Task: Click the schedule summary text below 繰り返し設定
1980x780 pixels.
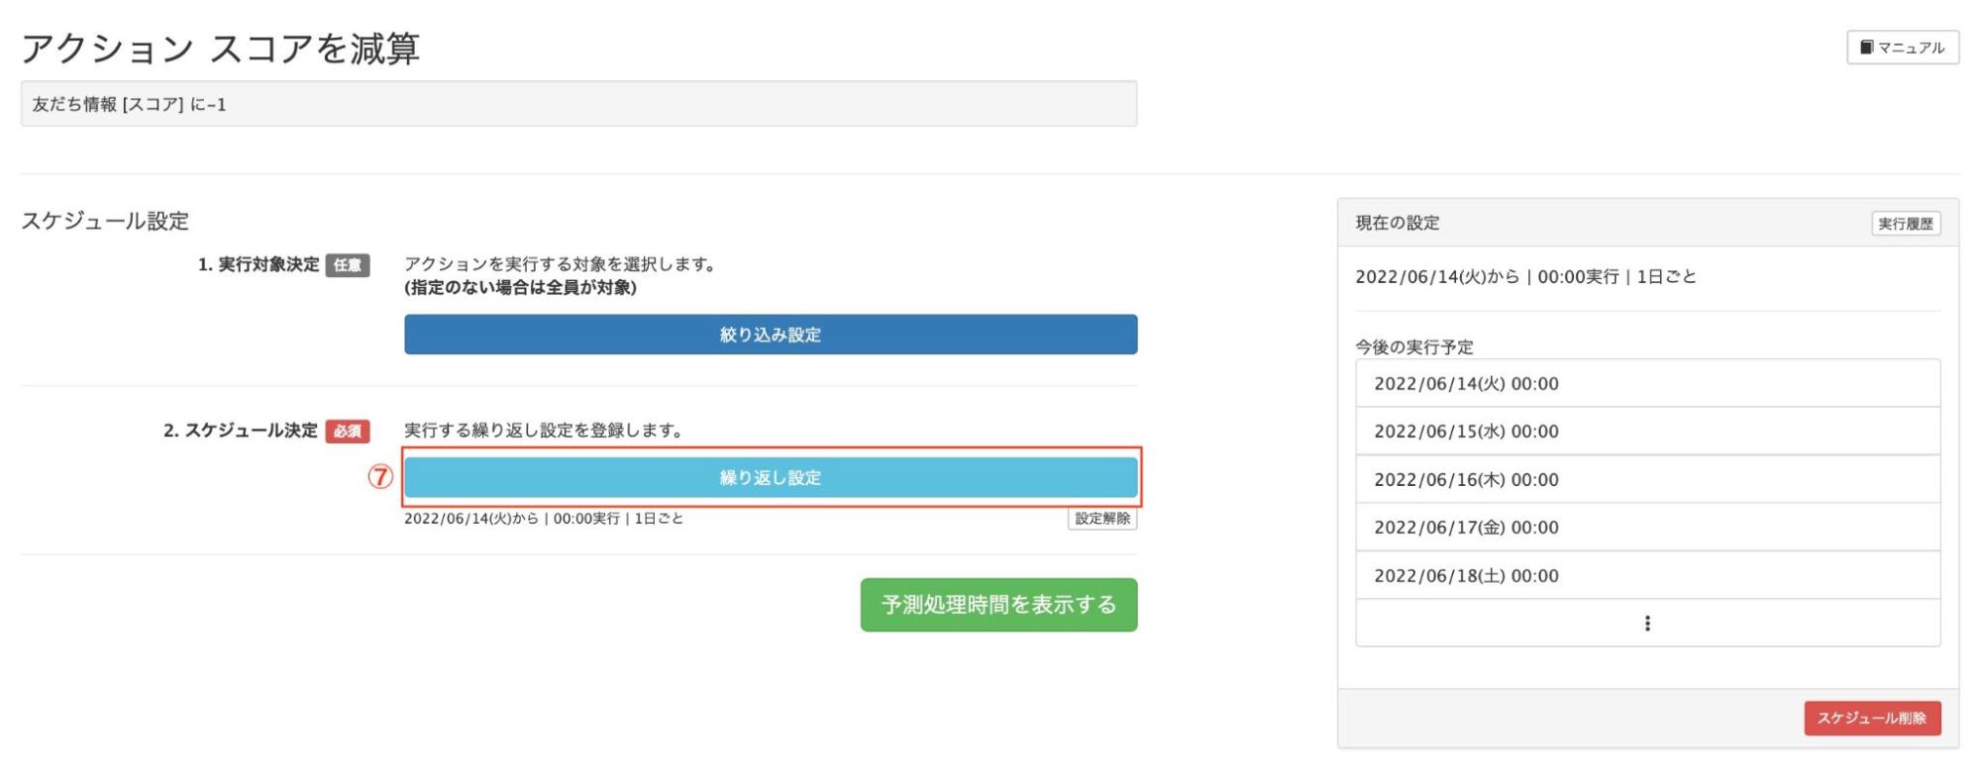Action: coord(543,519)
